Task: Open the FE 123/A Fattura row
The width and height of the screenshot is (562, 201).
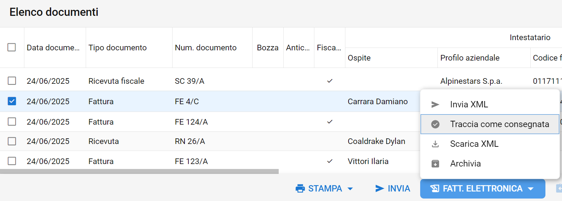Action: pos(210,161)
